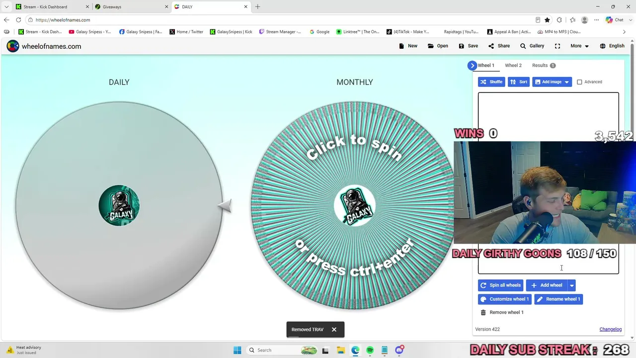The image size is (636, 358).
Task: Click the favorites star icon
Action: (x=547, y=20)
